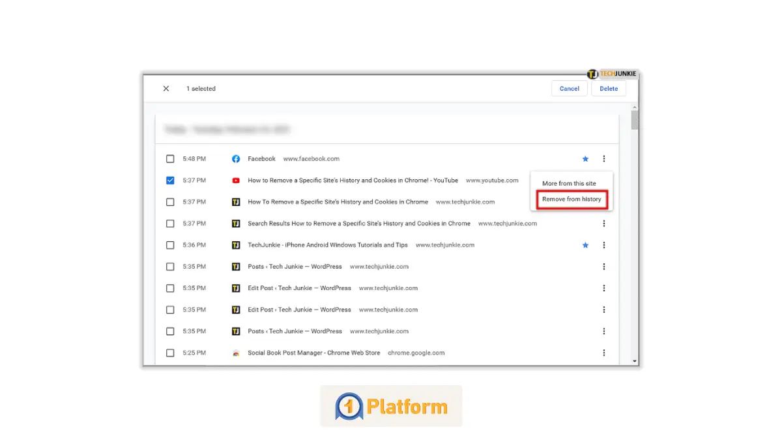Image resolution: width=782 pixels, height=440 pixels.
Task: Open three-dot menu for Social Book Post Manager
Action: 604,353
